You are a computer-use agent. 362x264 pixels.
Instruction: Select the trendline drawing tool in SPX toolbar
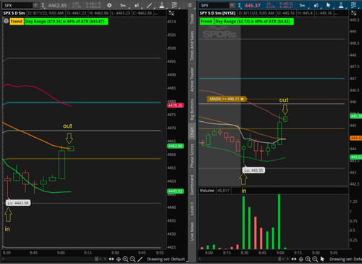click(x=150, y=5)
